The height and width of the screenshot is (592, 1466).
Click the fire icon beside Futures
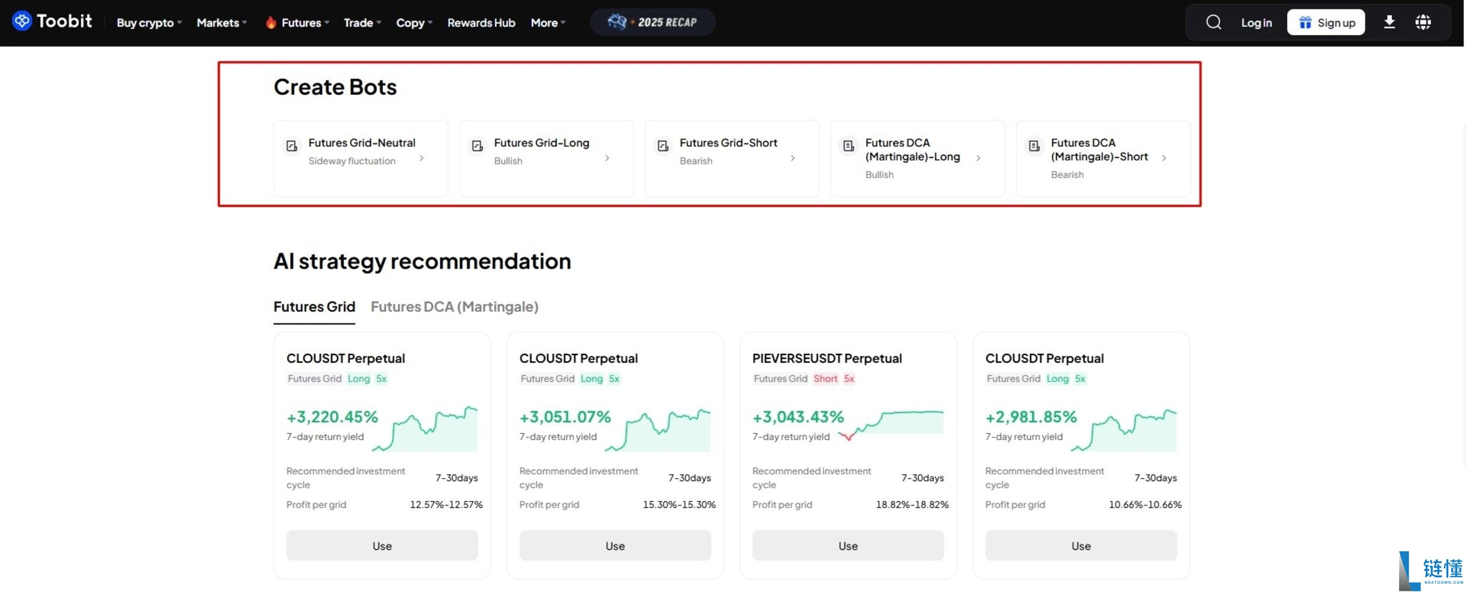[x=271, y=22]
